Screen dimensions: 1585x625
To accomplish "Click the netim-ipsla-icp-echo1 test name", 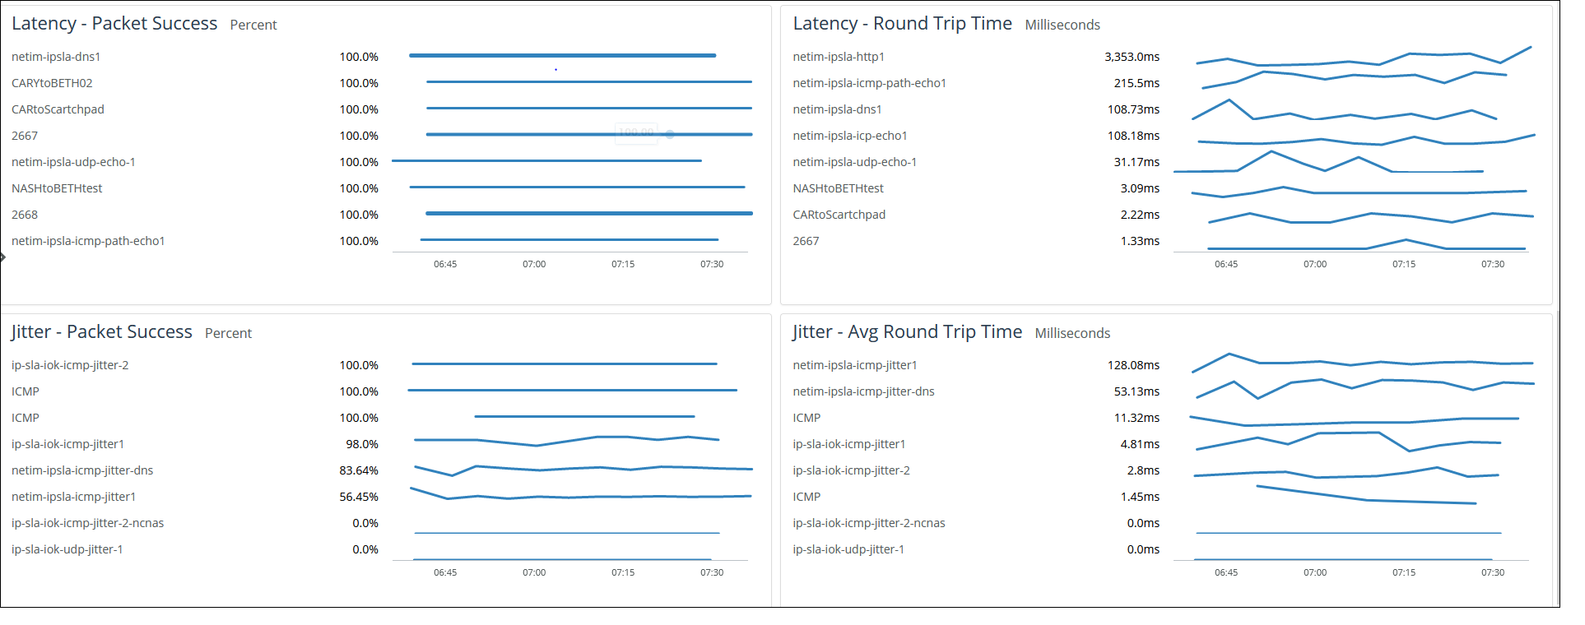I will 849,136.
